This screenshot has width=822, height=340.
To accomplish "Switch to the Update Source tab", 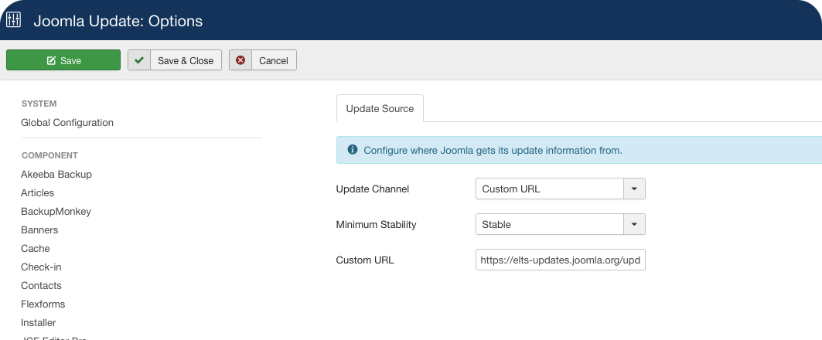I will 380,109.
